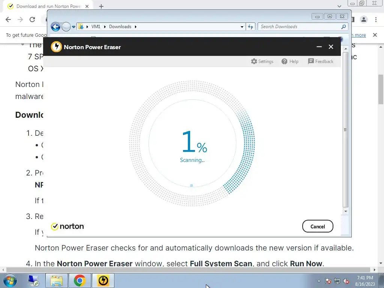Click Downloads in the Explorer address path
Viewport: 384px width, 288px height.
[120, 27]
